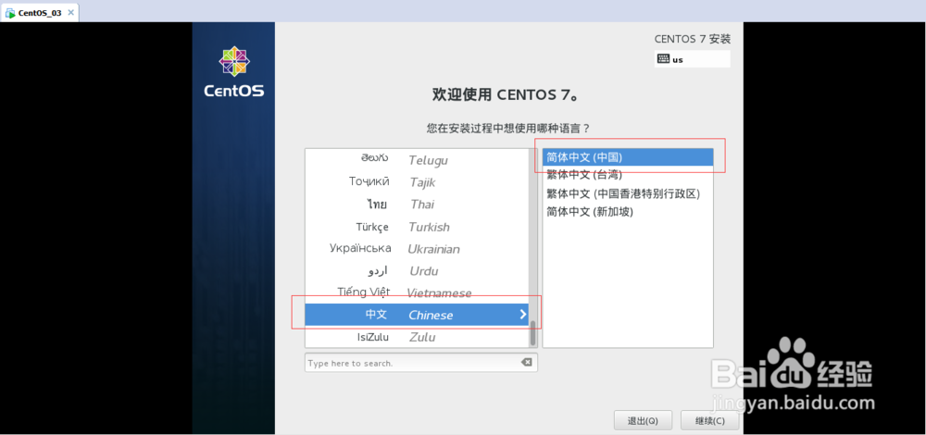926x435 pixels.
Task: Choose 简体中文 (中国) locale
Action: point(628,157)
